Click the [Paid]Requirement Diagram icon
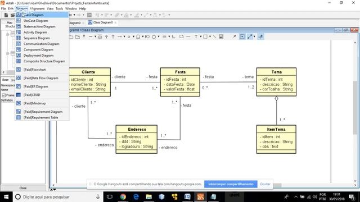Image resolution: width=360 pixels, height=202 pixels. coord(19,112)
